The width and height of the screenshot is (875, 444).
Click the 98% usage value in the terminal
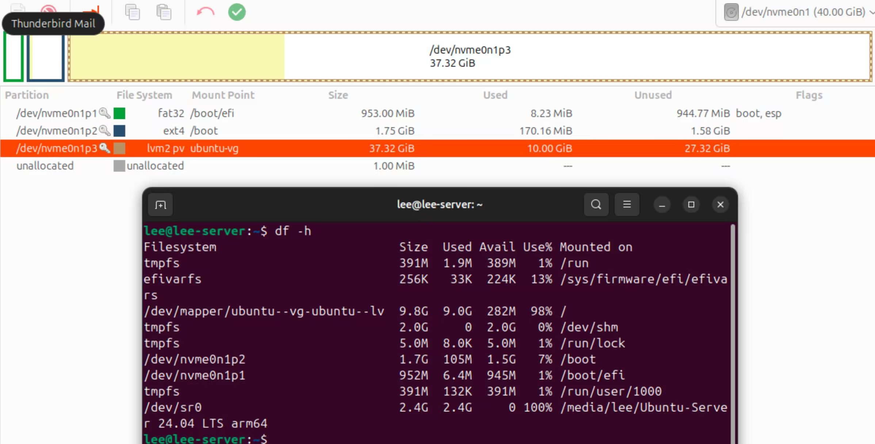[541, 311]
